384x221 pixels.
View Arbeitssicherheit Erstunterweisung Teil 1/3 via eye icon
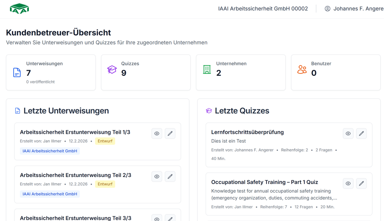[157, 133]
